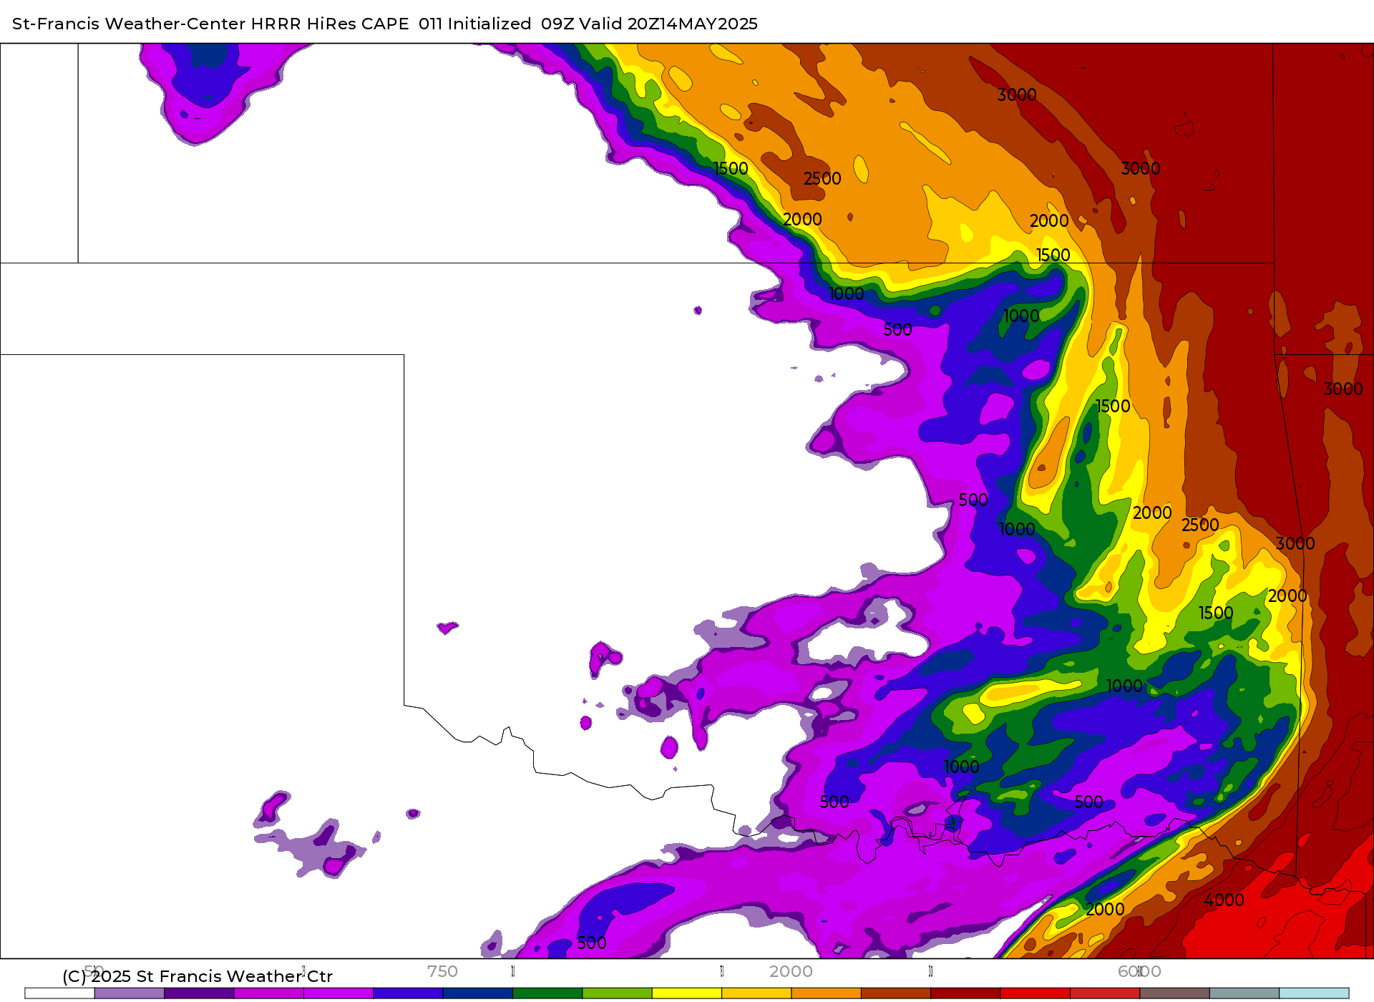The width and height of the screenshot is (1374, 1002).
Task: Click the golden-yellow legend swatch
Action: click(756, 993)
